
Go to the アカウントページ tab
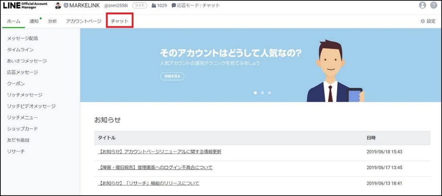[84, 21]
